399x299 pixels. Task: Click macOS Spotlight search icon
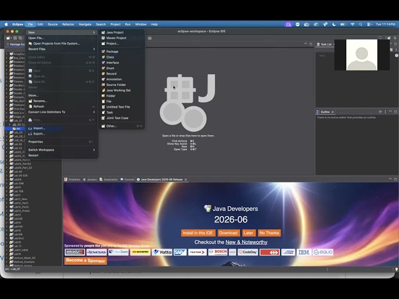[x=360, y=24]
